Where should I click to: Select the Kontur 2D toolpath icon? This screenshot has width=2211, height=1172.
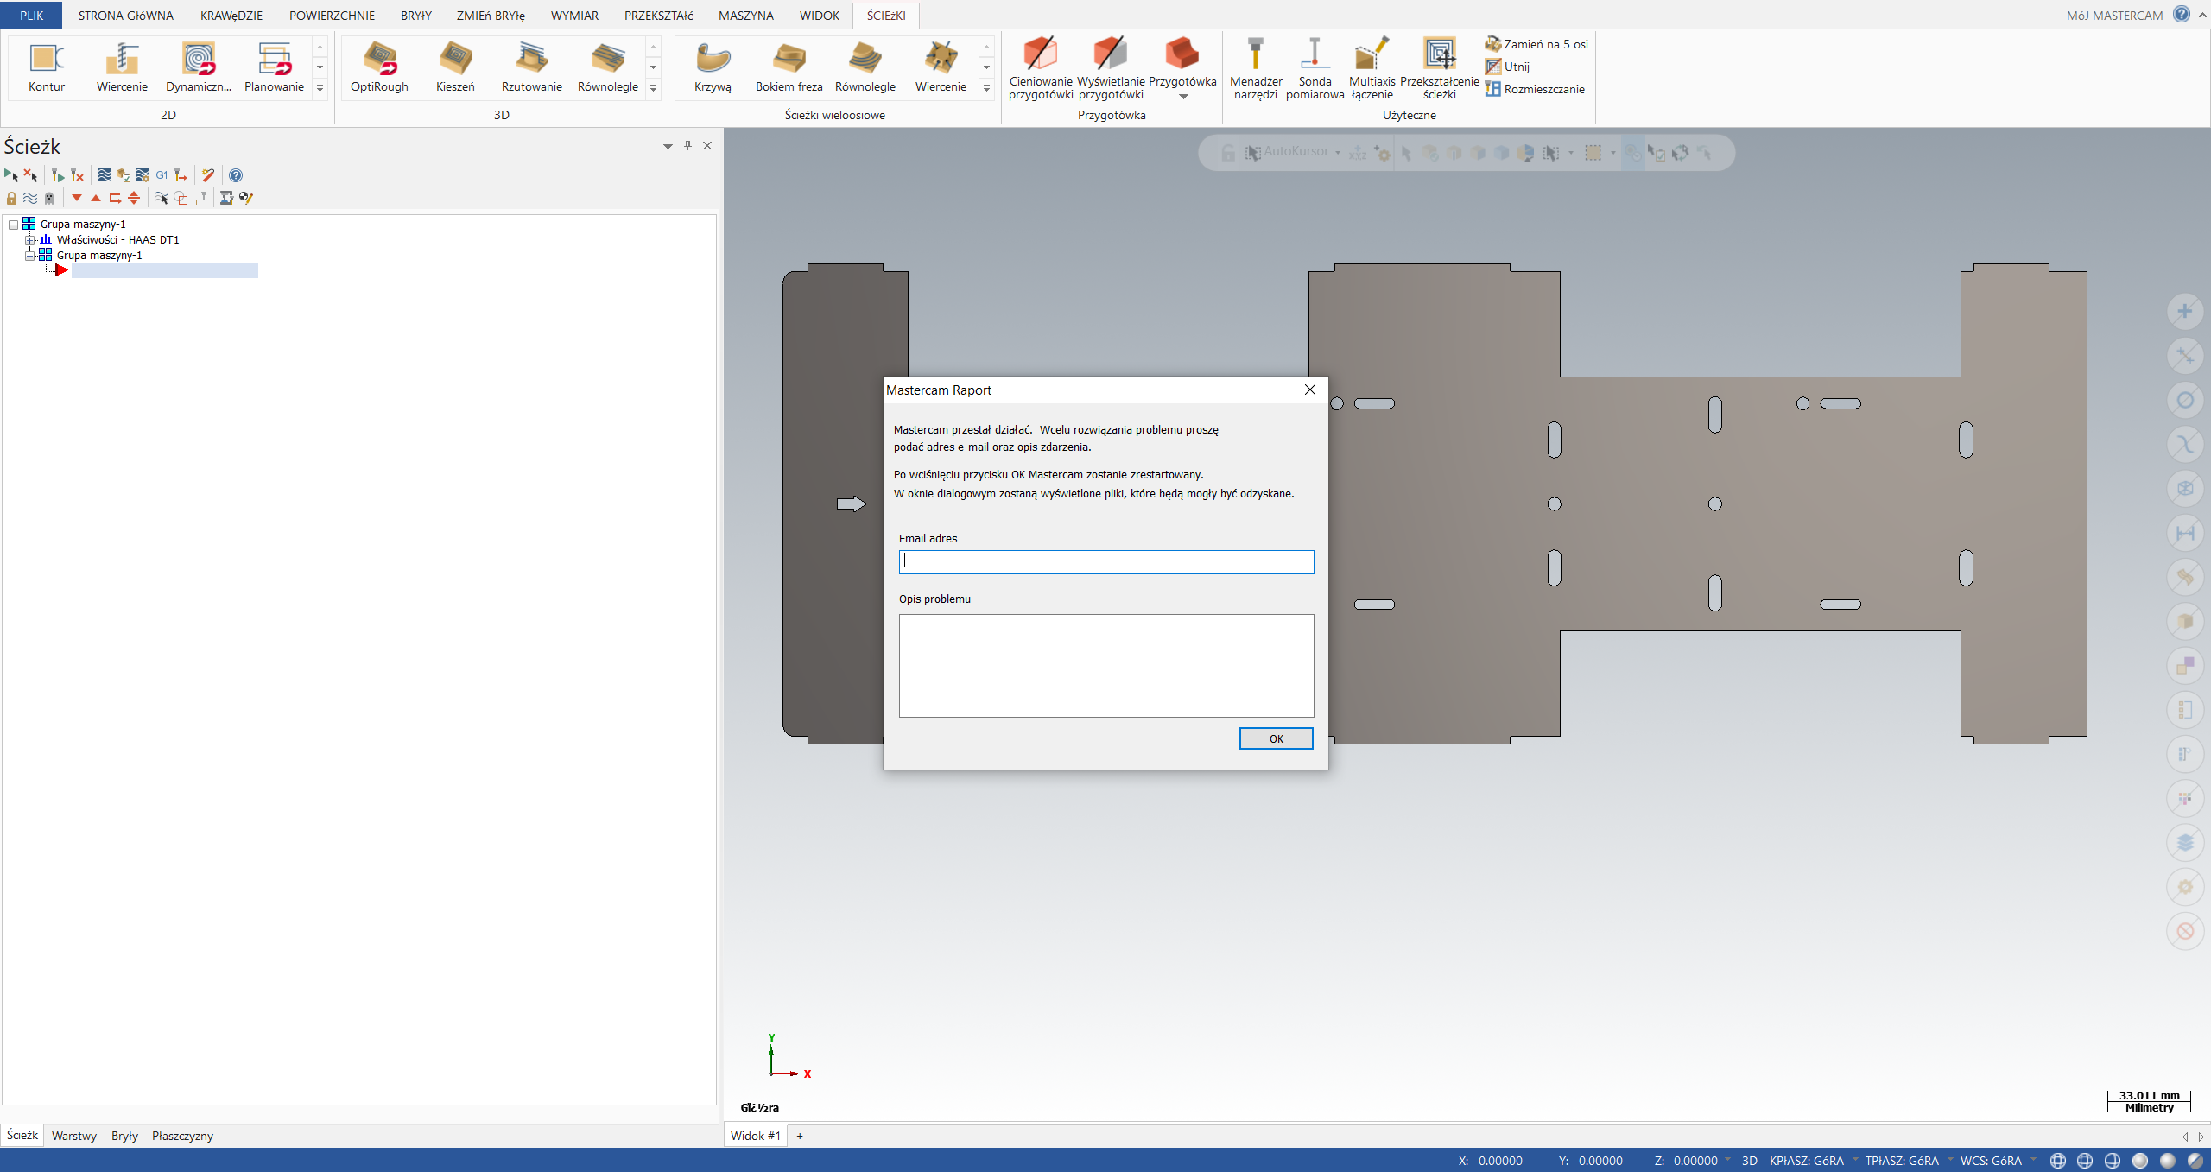[47, 67]
